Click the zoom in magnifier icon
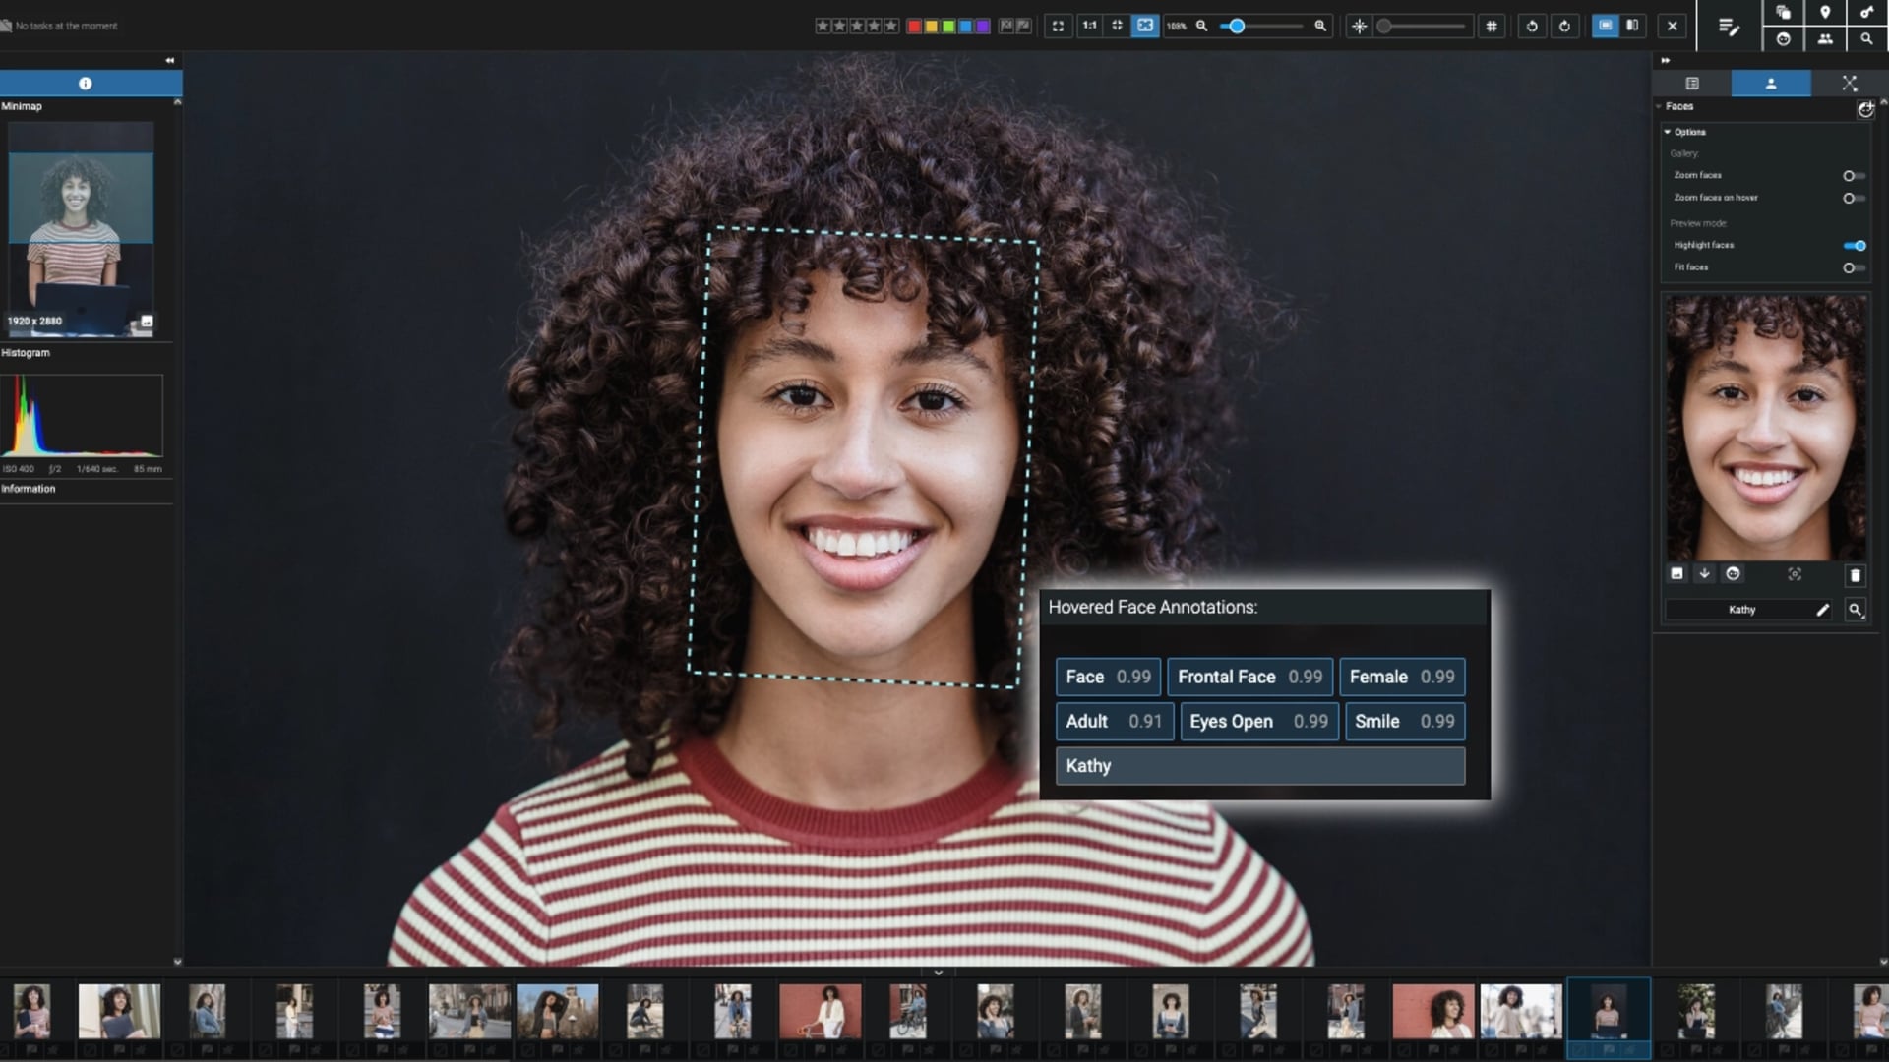This screenshot has height=1062, width=1889. pyautogui.click(x=1320, y=27)
